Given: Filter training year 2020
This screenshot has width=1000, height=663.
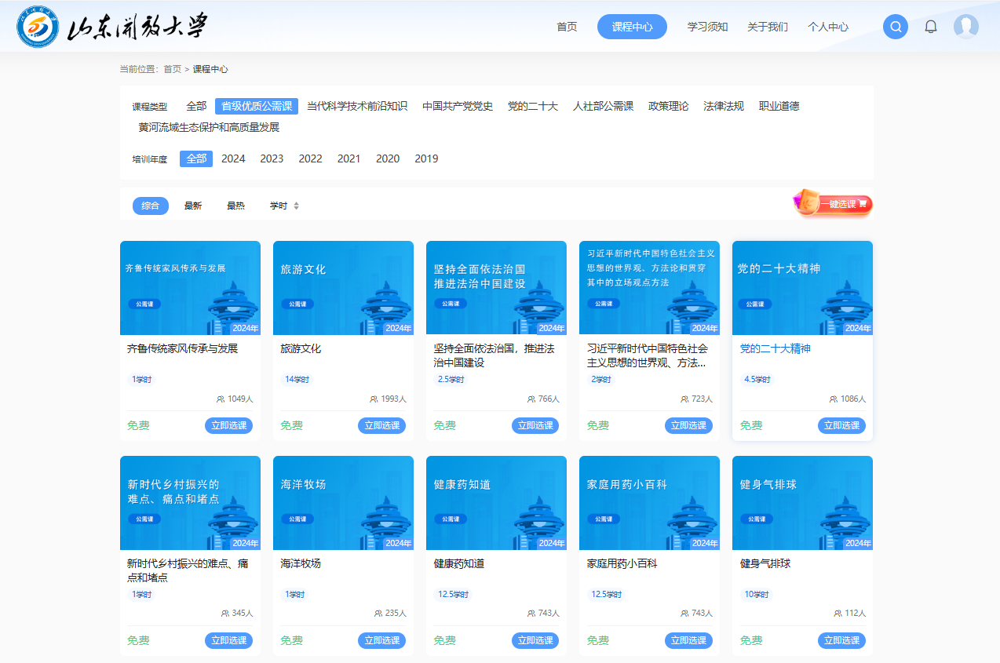Looking at the screenshot, I should pyautogui.click(x=388, y=158).
